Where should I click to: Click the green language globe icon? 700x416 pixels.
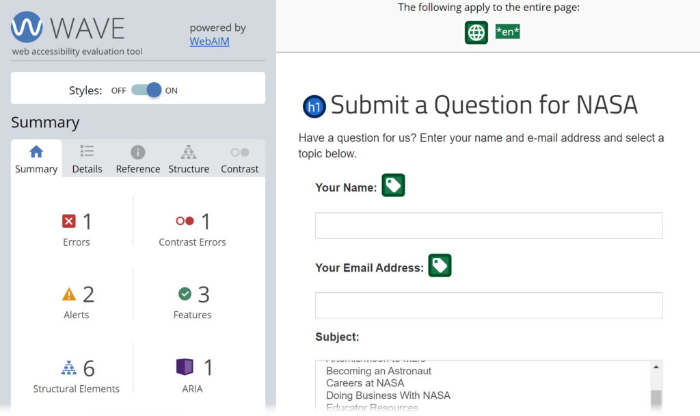click(476, 32)
